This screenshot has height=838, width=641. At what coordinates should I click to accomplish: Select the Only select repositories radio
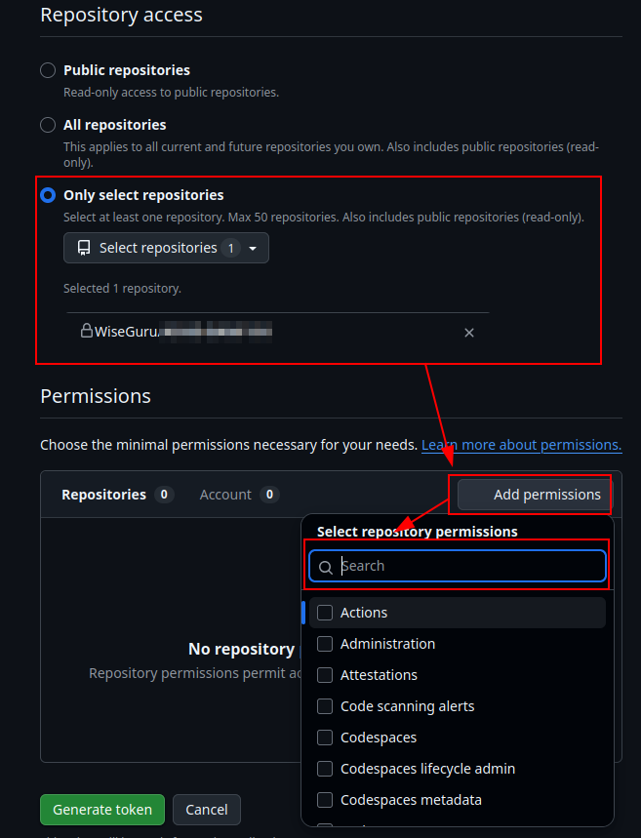[x=48, y=195]
